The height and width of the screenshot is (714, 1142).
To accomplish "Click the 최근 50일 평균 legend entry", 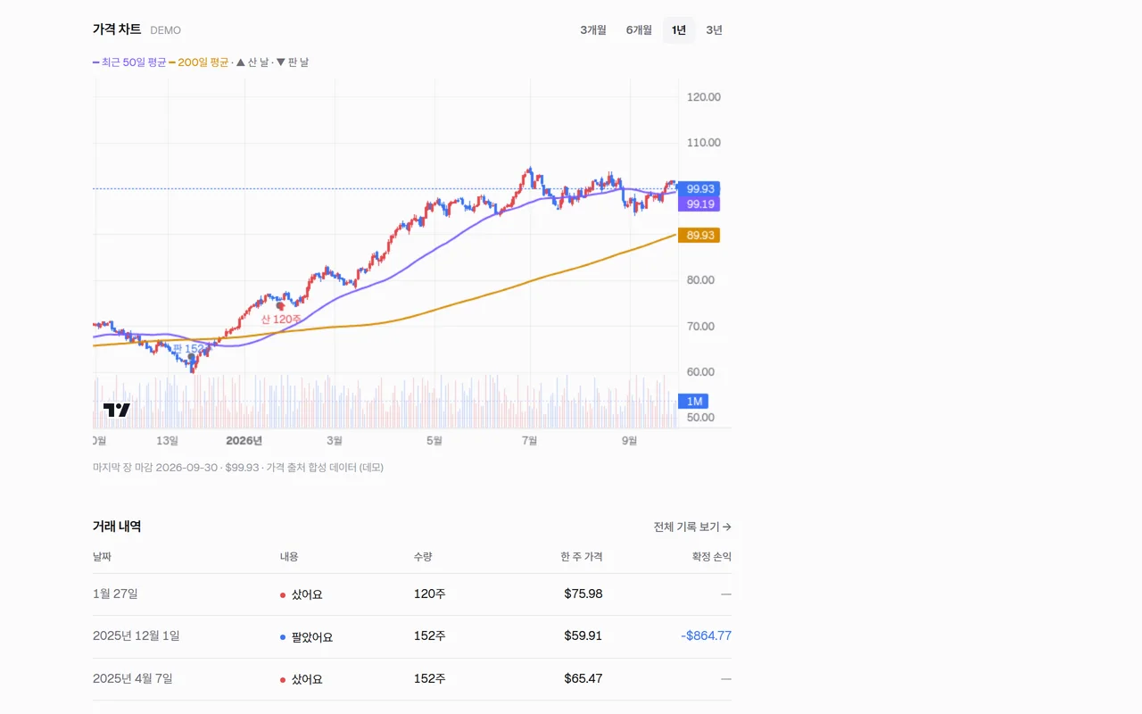I will coord(129,62).
